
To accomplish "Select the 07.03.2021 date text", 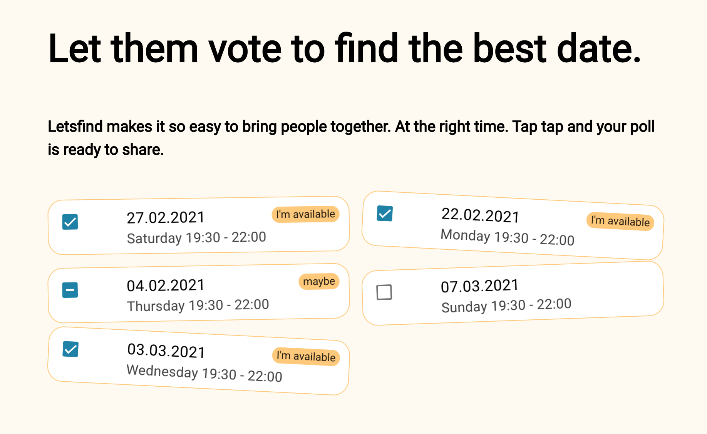I will tap(479, 286).
